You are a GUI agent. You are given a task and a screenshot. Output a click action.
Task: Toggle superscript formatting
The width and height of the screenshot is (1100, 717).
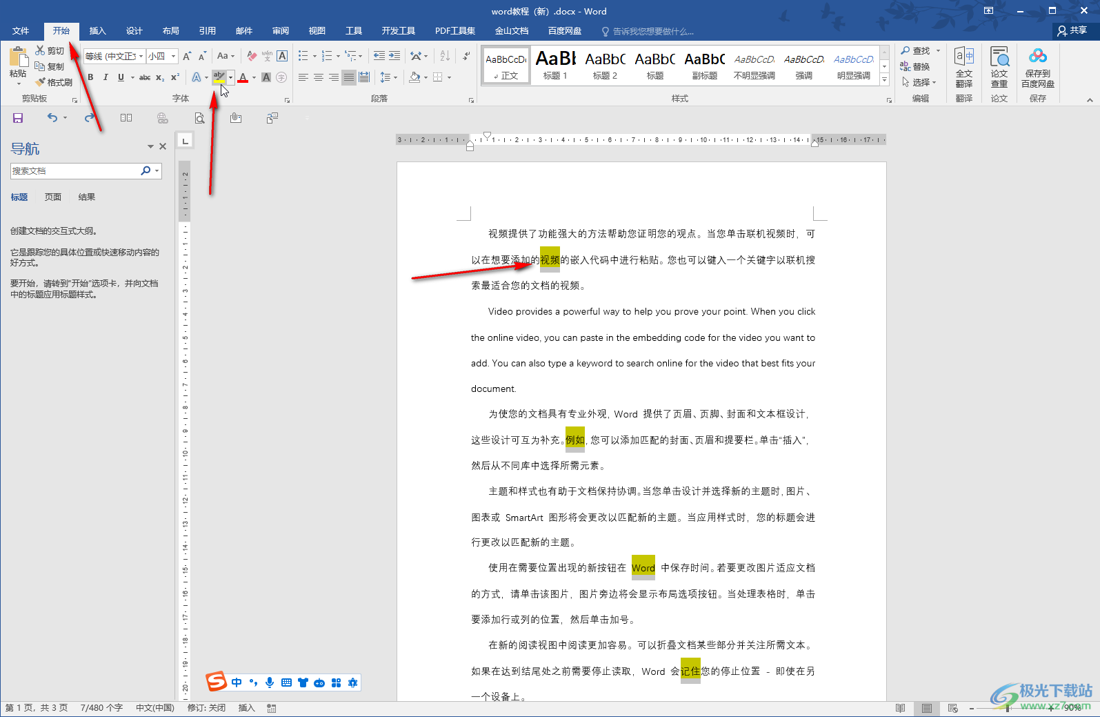(175, 77)
